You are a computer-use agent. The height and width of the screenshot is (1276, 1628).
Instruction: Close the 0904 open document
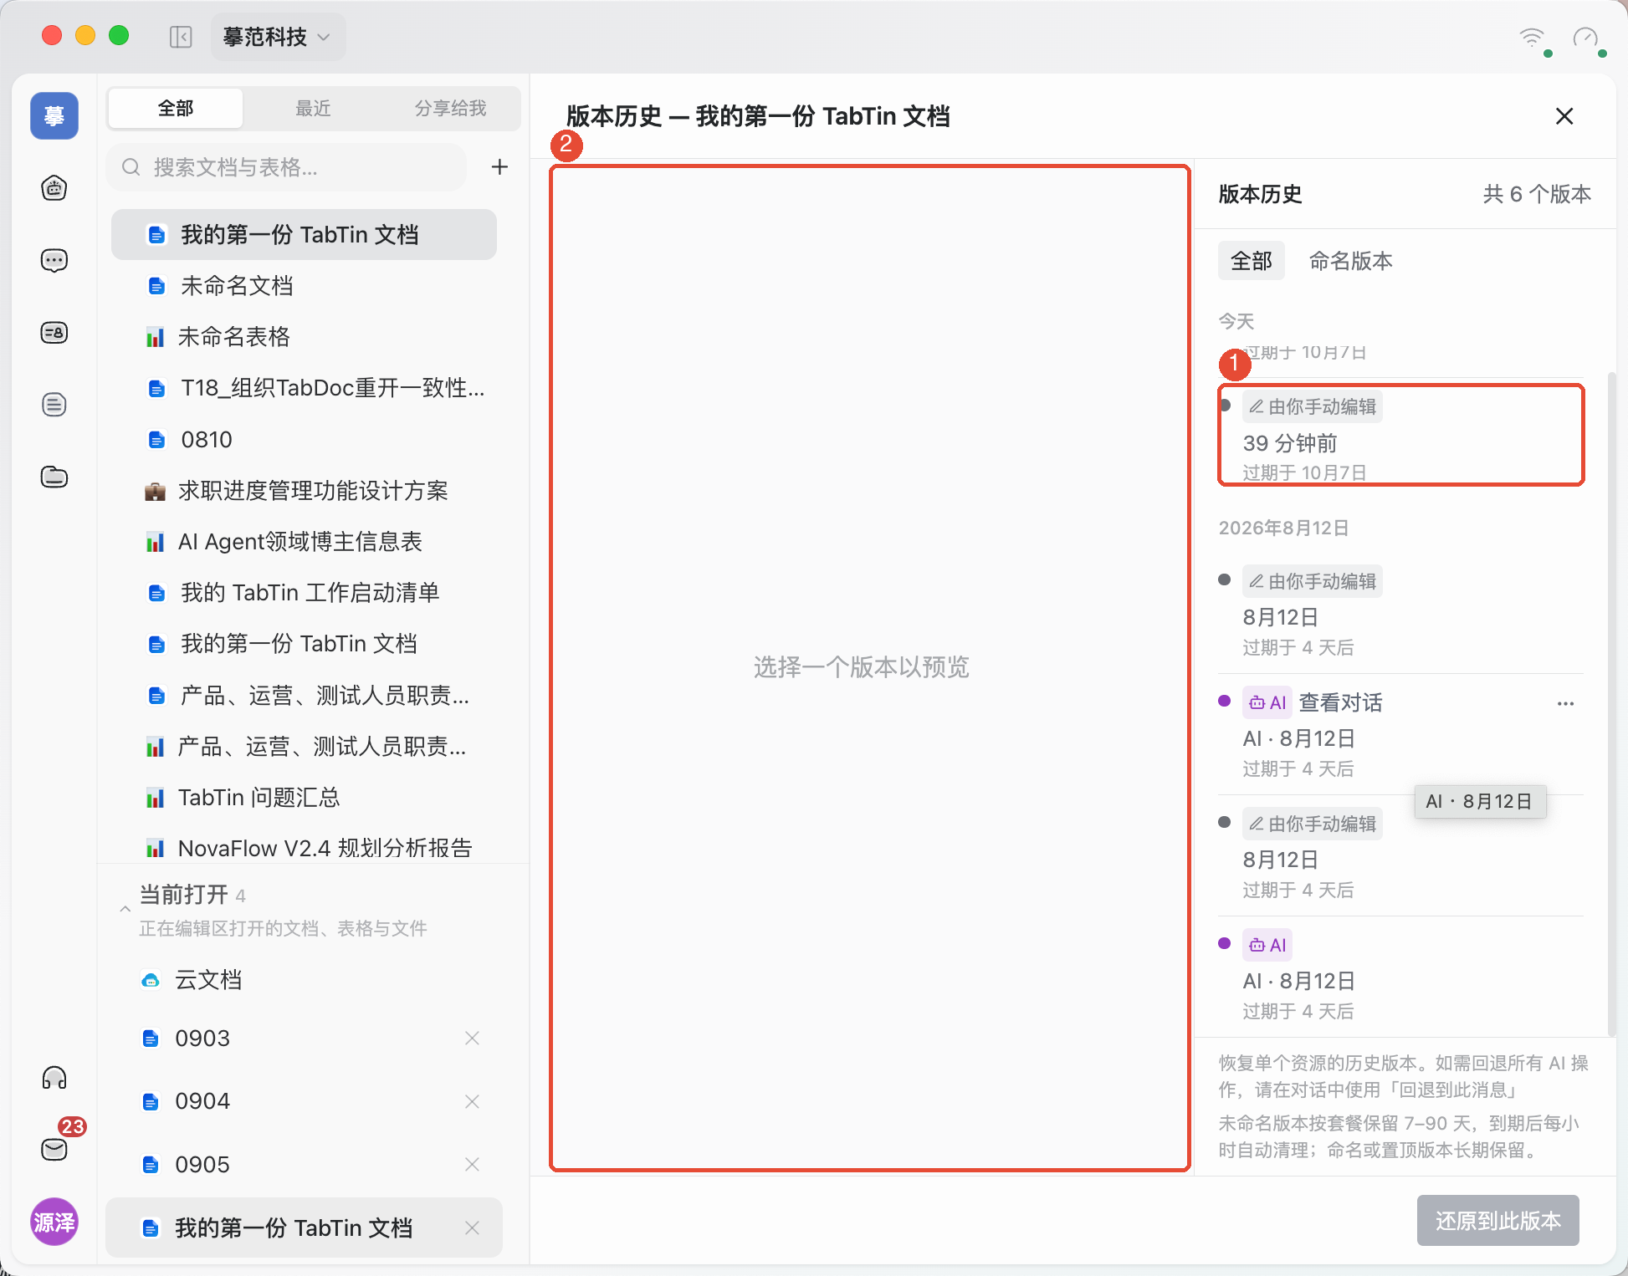[x=472, y=1101]
